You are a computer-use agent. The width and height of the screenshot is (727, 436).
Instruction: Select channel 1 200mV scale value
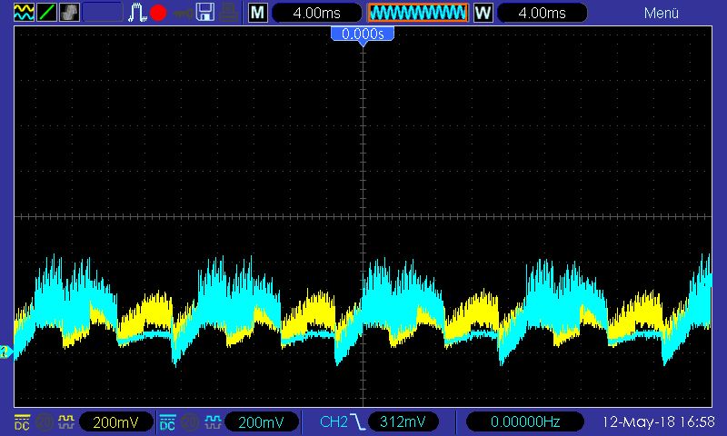tap(116, 422)
